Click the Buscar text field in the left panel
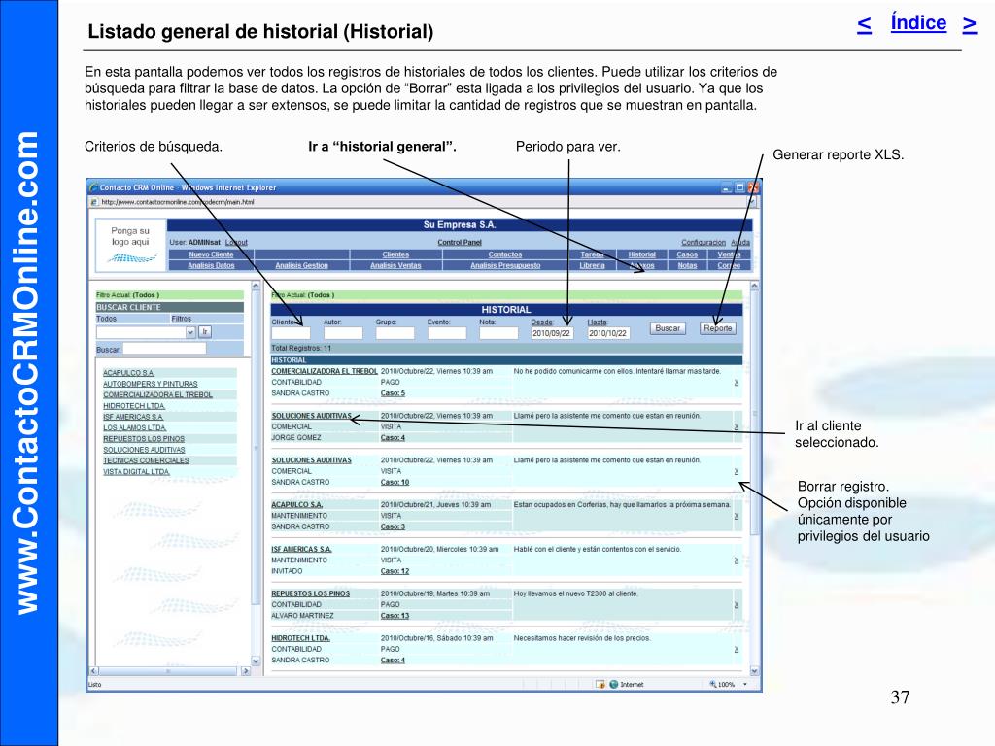995x746 pixels. [164, 349]
